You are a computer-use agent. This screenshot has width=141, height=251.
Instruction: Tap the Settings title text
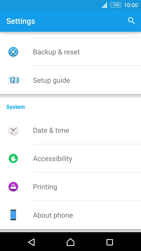pyautogui.click(x=21, y=21)
